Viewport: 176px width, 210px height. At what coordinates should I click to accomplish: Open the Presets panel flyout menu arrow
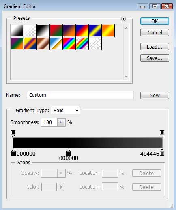point(123,19)
